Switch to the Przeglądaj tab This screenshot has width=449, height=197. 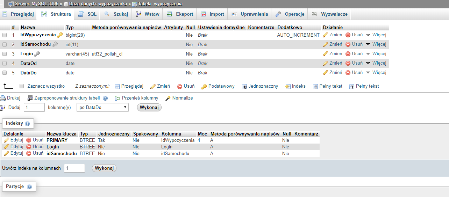point(18,14)
